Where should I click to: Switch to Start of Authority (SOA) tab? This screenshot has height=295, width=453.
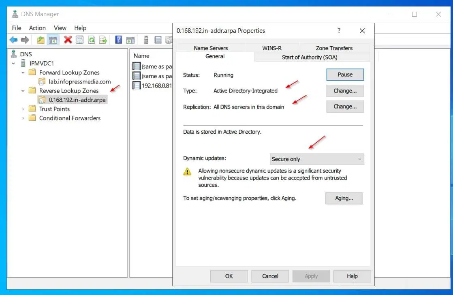310,57
